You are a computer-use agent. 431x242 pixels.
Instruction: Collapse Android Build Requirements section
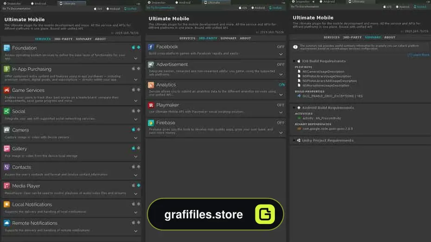(294, 108)
